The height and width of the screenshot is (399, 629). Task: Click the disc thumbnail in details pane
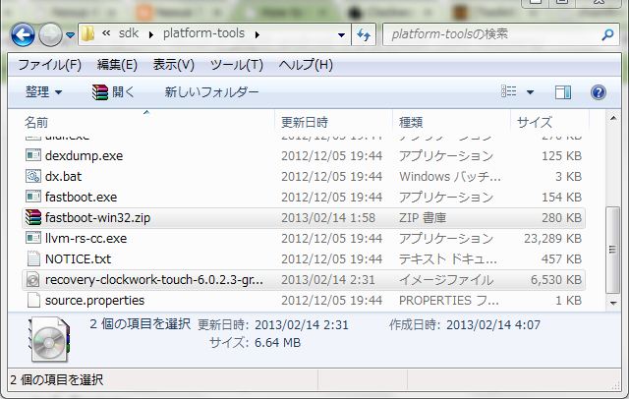[x=49, y=340]
